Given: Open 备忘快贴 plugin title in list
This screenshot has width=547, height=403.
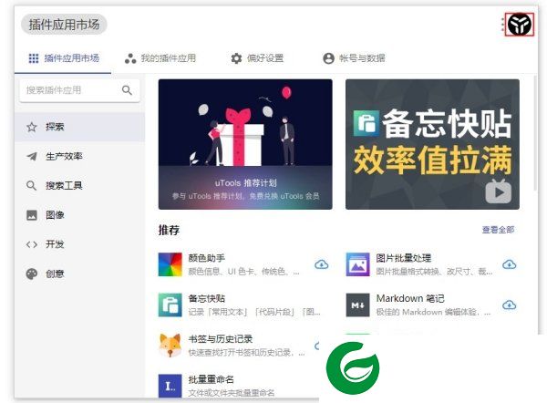Looking at the screenshot, I should pyautogui.click(x=207, y=299).
